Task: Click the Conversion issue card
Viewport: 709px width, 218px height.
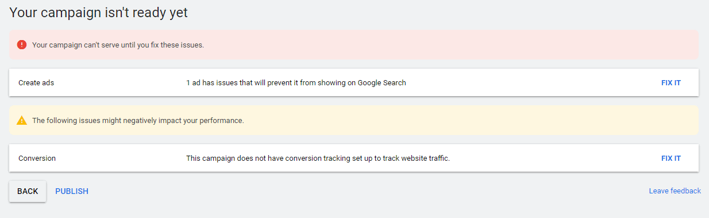Action: [354, 158]
